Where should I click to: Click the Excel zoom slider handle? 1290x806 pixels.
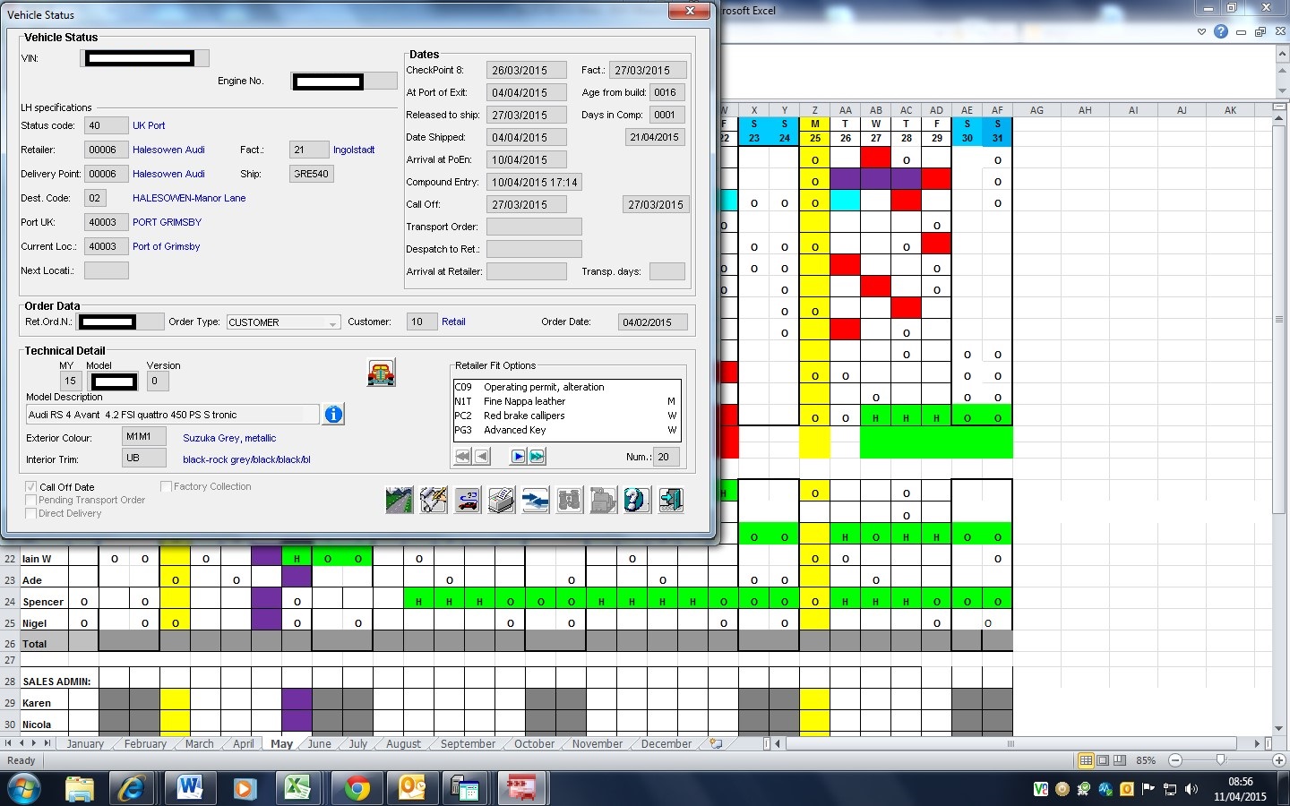coord(1220,760)
